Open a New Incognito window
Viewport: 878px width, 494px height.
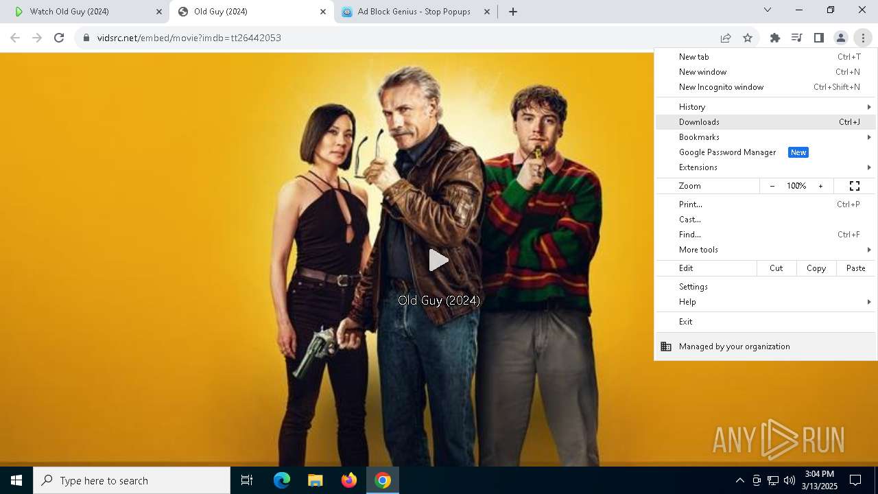(x=766, y=87)
